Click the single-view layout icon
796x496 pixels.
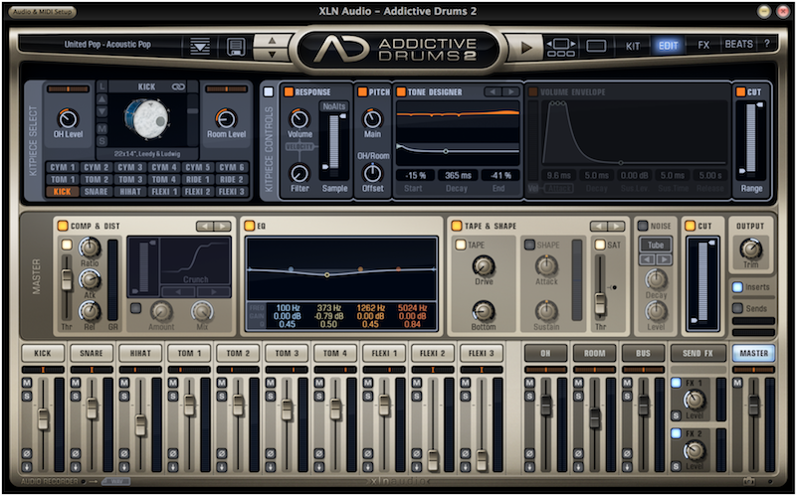[x=596, y=46]
